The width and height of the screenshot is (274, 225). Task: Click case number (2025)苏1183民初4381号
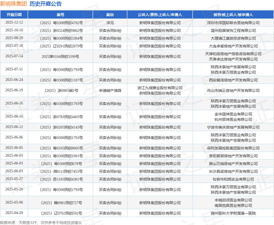point(61,179)
